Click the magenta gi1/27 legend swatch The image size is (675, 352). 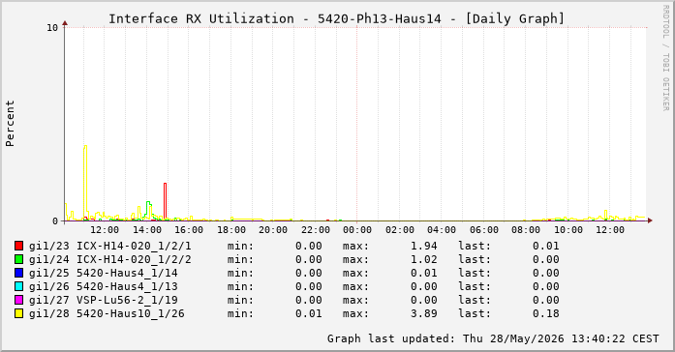pyautogui.click(x=18, y=300)
